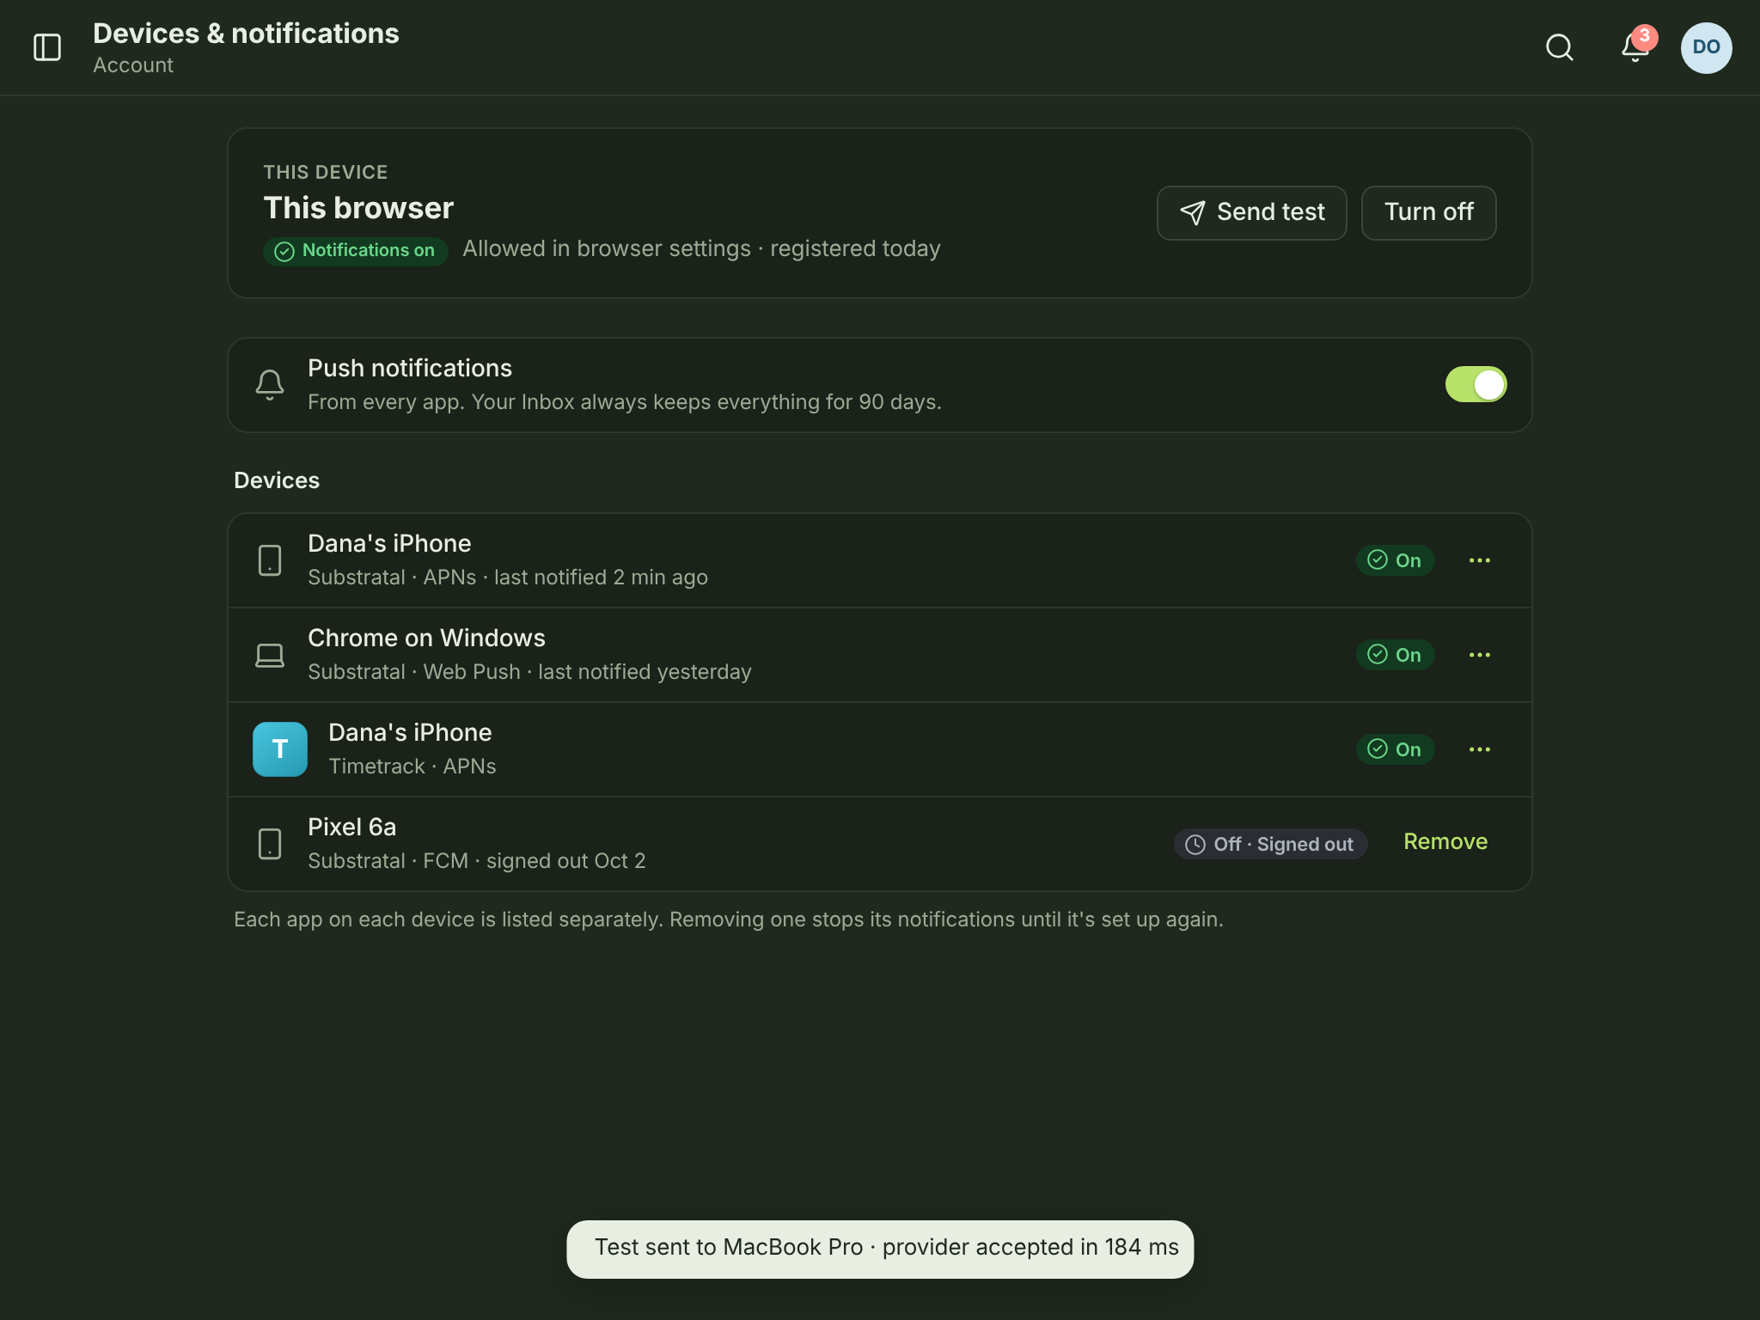Click the Devices & notifications page title
The image size is (1760, 1320).
[246, 34]
